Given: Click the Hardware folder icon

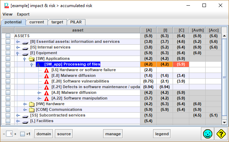Looking at the screenshot, I should click(x=32, y=104).
